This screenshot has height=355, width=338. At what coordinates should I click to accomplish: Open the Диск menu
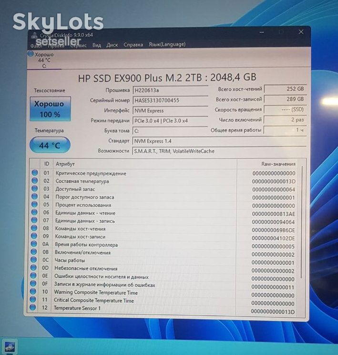point(112,45)
